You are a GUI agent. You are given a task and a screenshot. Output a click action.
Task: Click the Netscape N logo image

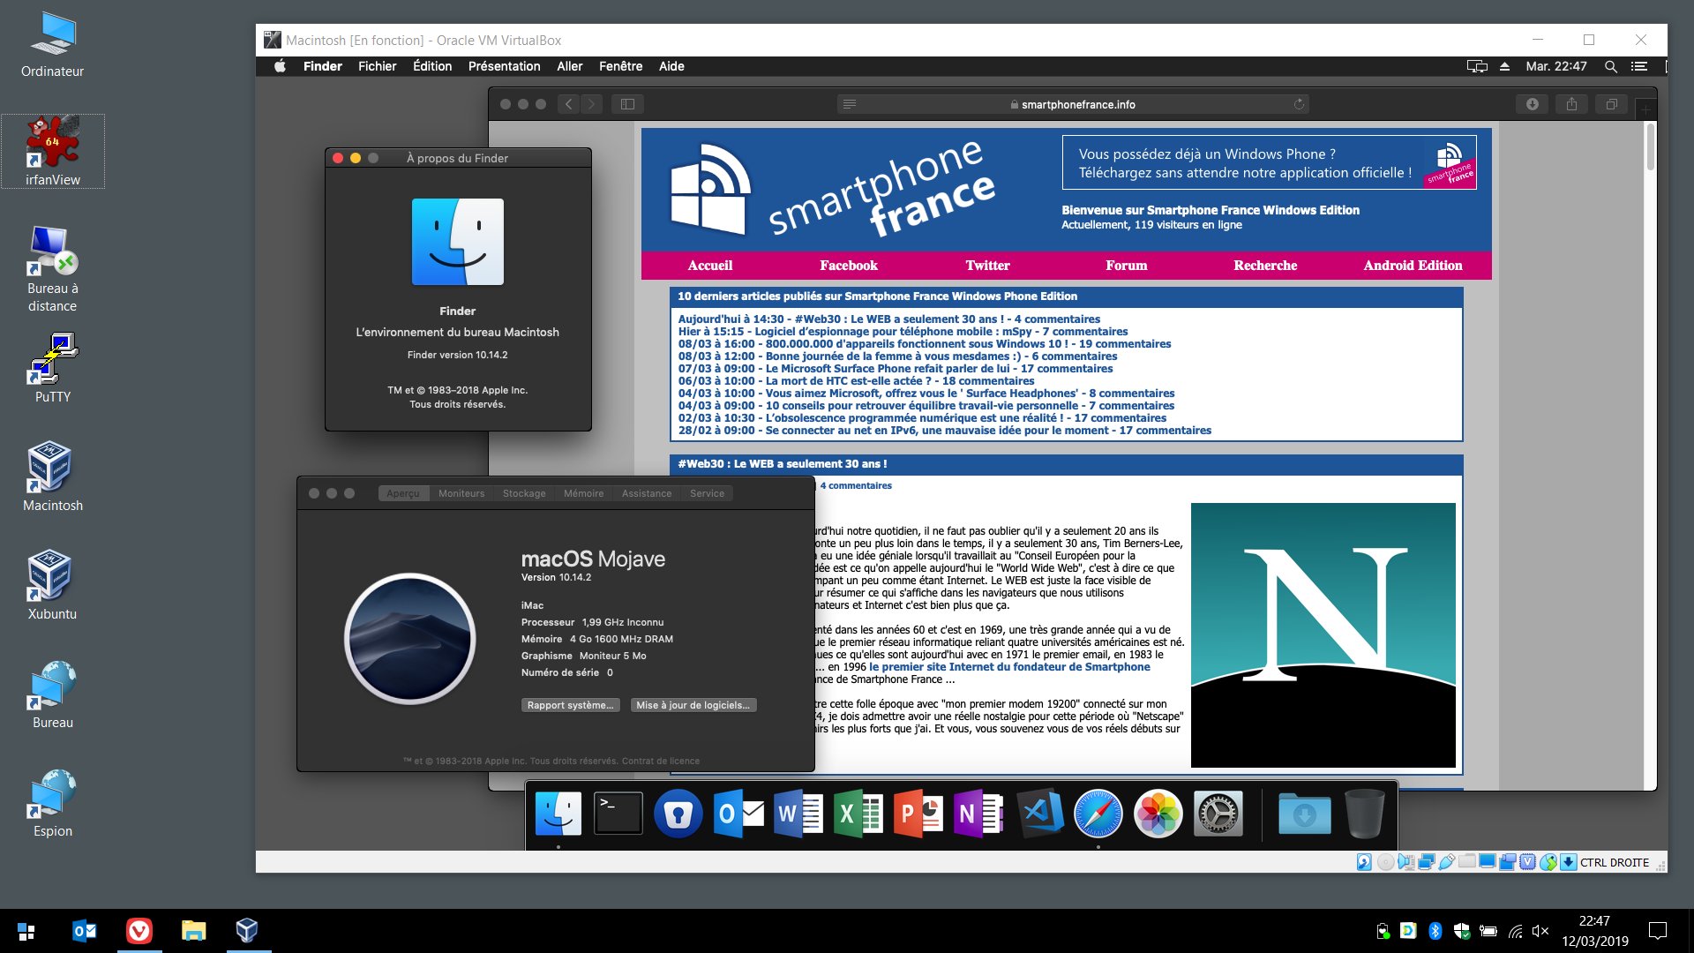coord(1323,634)
